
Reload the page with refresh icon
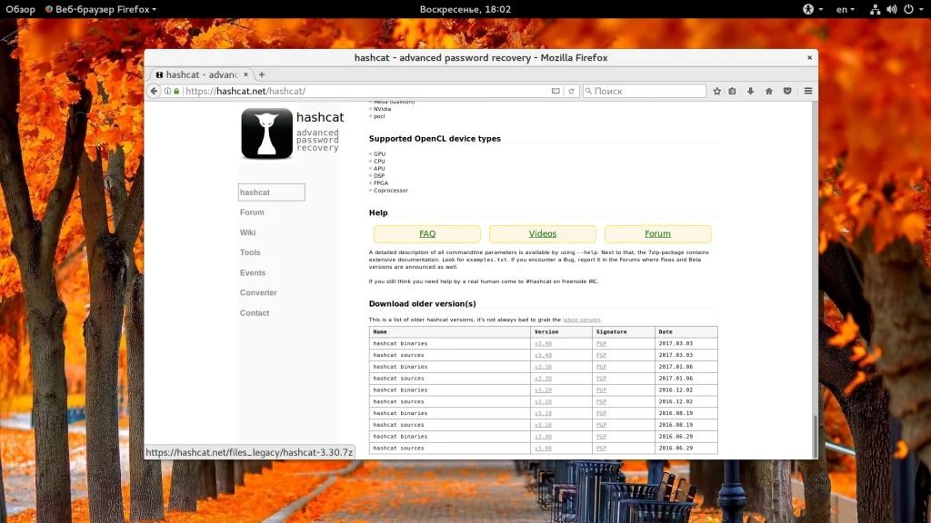pos(571,91)
